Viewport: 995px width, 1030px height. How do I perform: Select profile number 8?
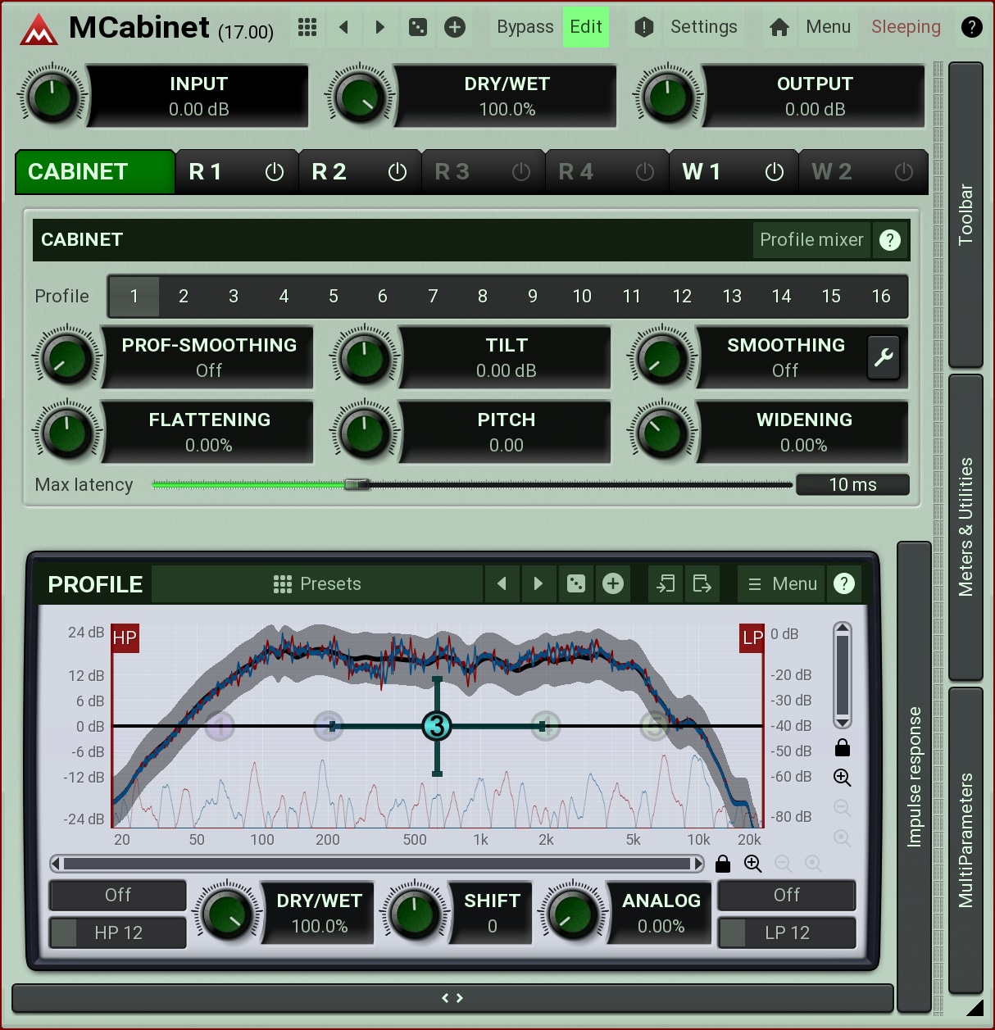tap(483, 297)
